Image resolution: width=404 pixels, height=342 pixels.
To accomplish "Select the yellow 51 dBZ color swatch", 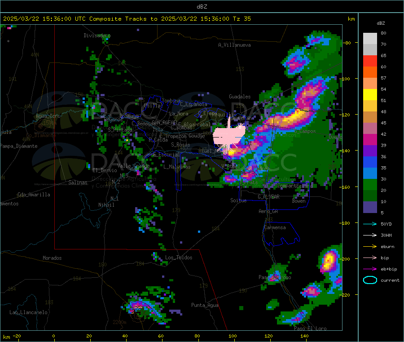I will point(370,95).
